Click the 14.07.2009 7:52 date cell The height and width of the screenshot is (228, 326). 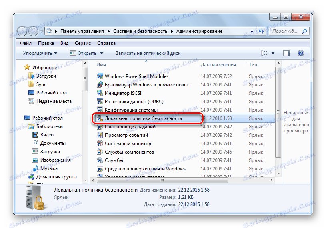coord(216,76)
